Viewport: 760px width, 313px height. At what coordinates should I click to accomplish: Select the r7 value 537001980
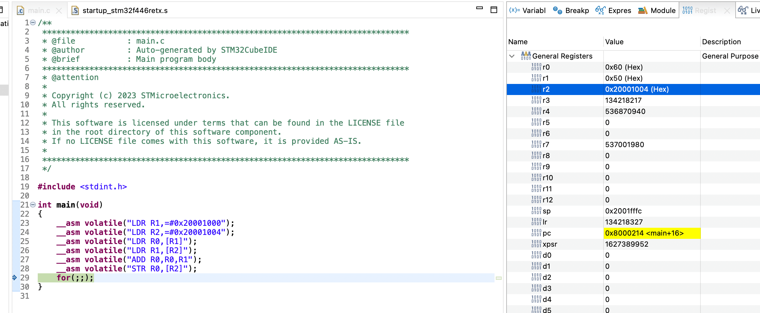coord(625,144)
